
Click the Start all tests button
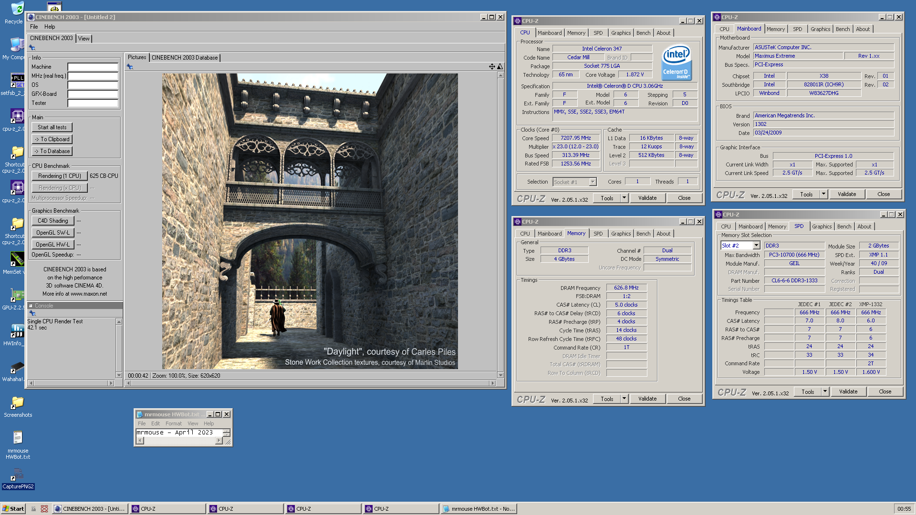coord(52,127)
